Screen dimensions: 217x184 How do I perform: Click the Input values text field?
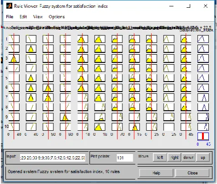click(52, 158)
